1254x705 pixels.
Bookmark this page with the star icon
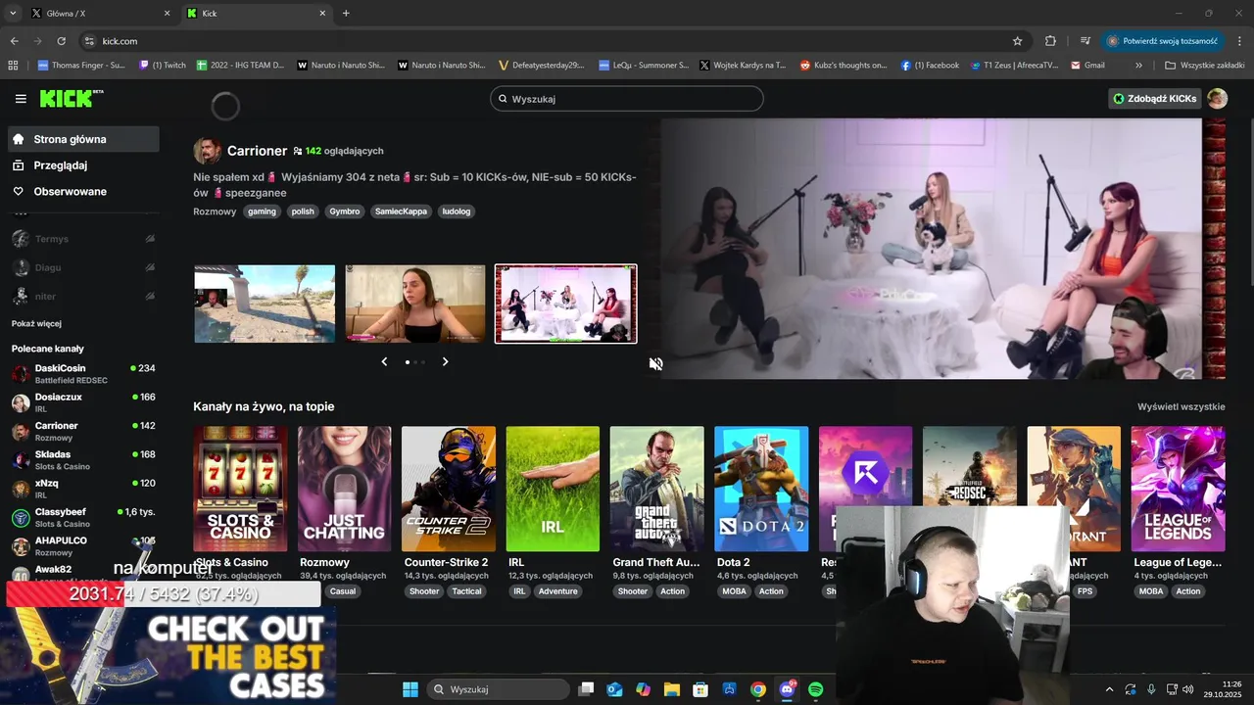tap(1017, 41)
